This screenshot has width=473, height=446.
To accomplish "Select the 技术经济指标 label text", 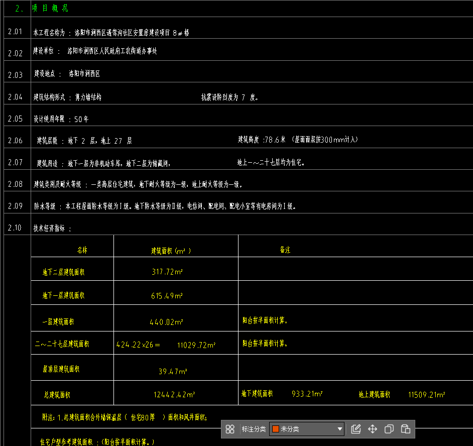I will pyautogui.click(x=52, y=228).
